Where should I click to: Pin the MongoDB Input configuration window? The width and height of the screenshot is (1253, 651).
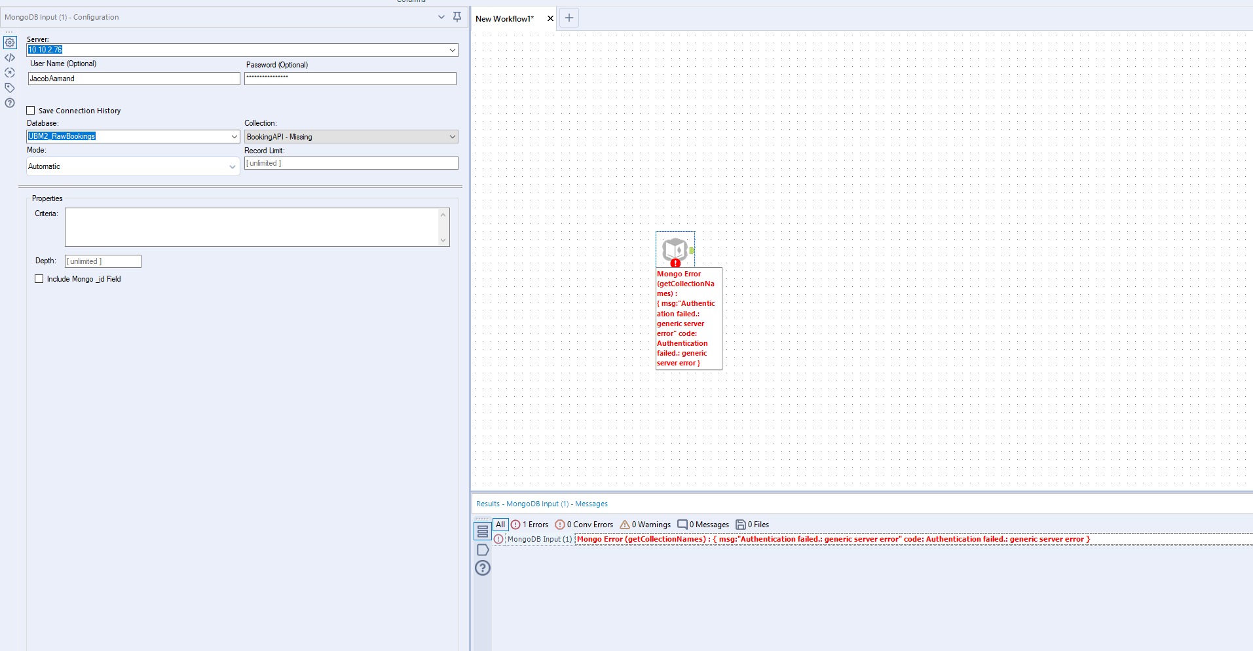coord(457,16)
